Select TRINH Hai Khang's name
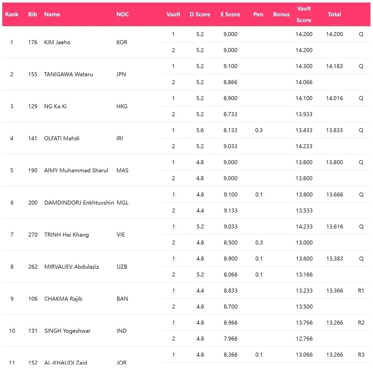The image size is (373, 379). (x=66, y=235)
